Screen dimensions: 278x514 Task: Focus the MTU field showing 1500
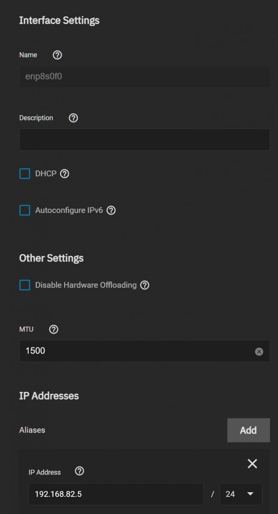point(145,351)
